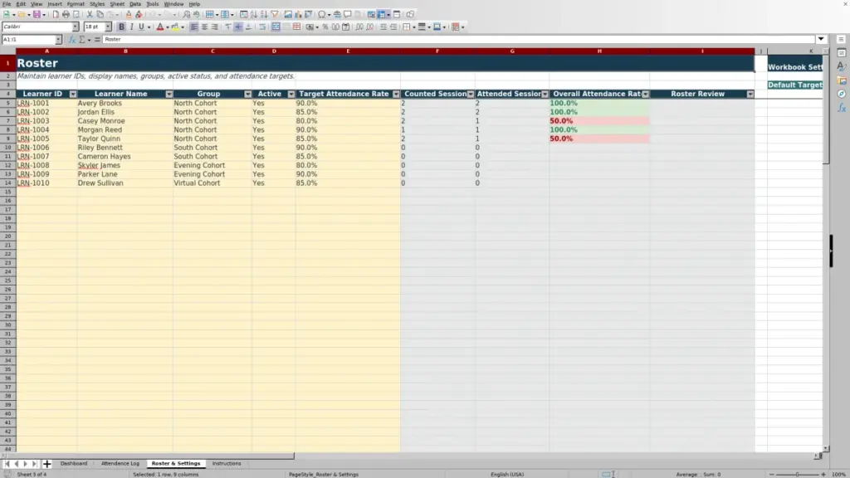Viewport: 850px width, 478px height.
Task: Open Learner Name column filter dropdown
Action: [x=169, y=95]
